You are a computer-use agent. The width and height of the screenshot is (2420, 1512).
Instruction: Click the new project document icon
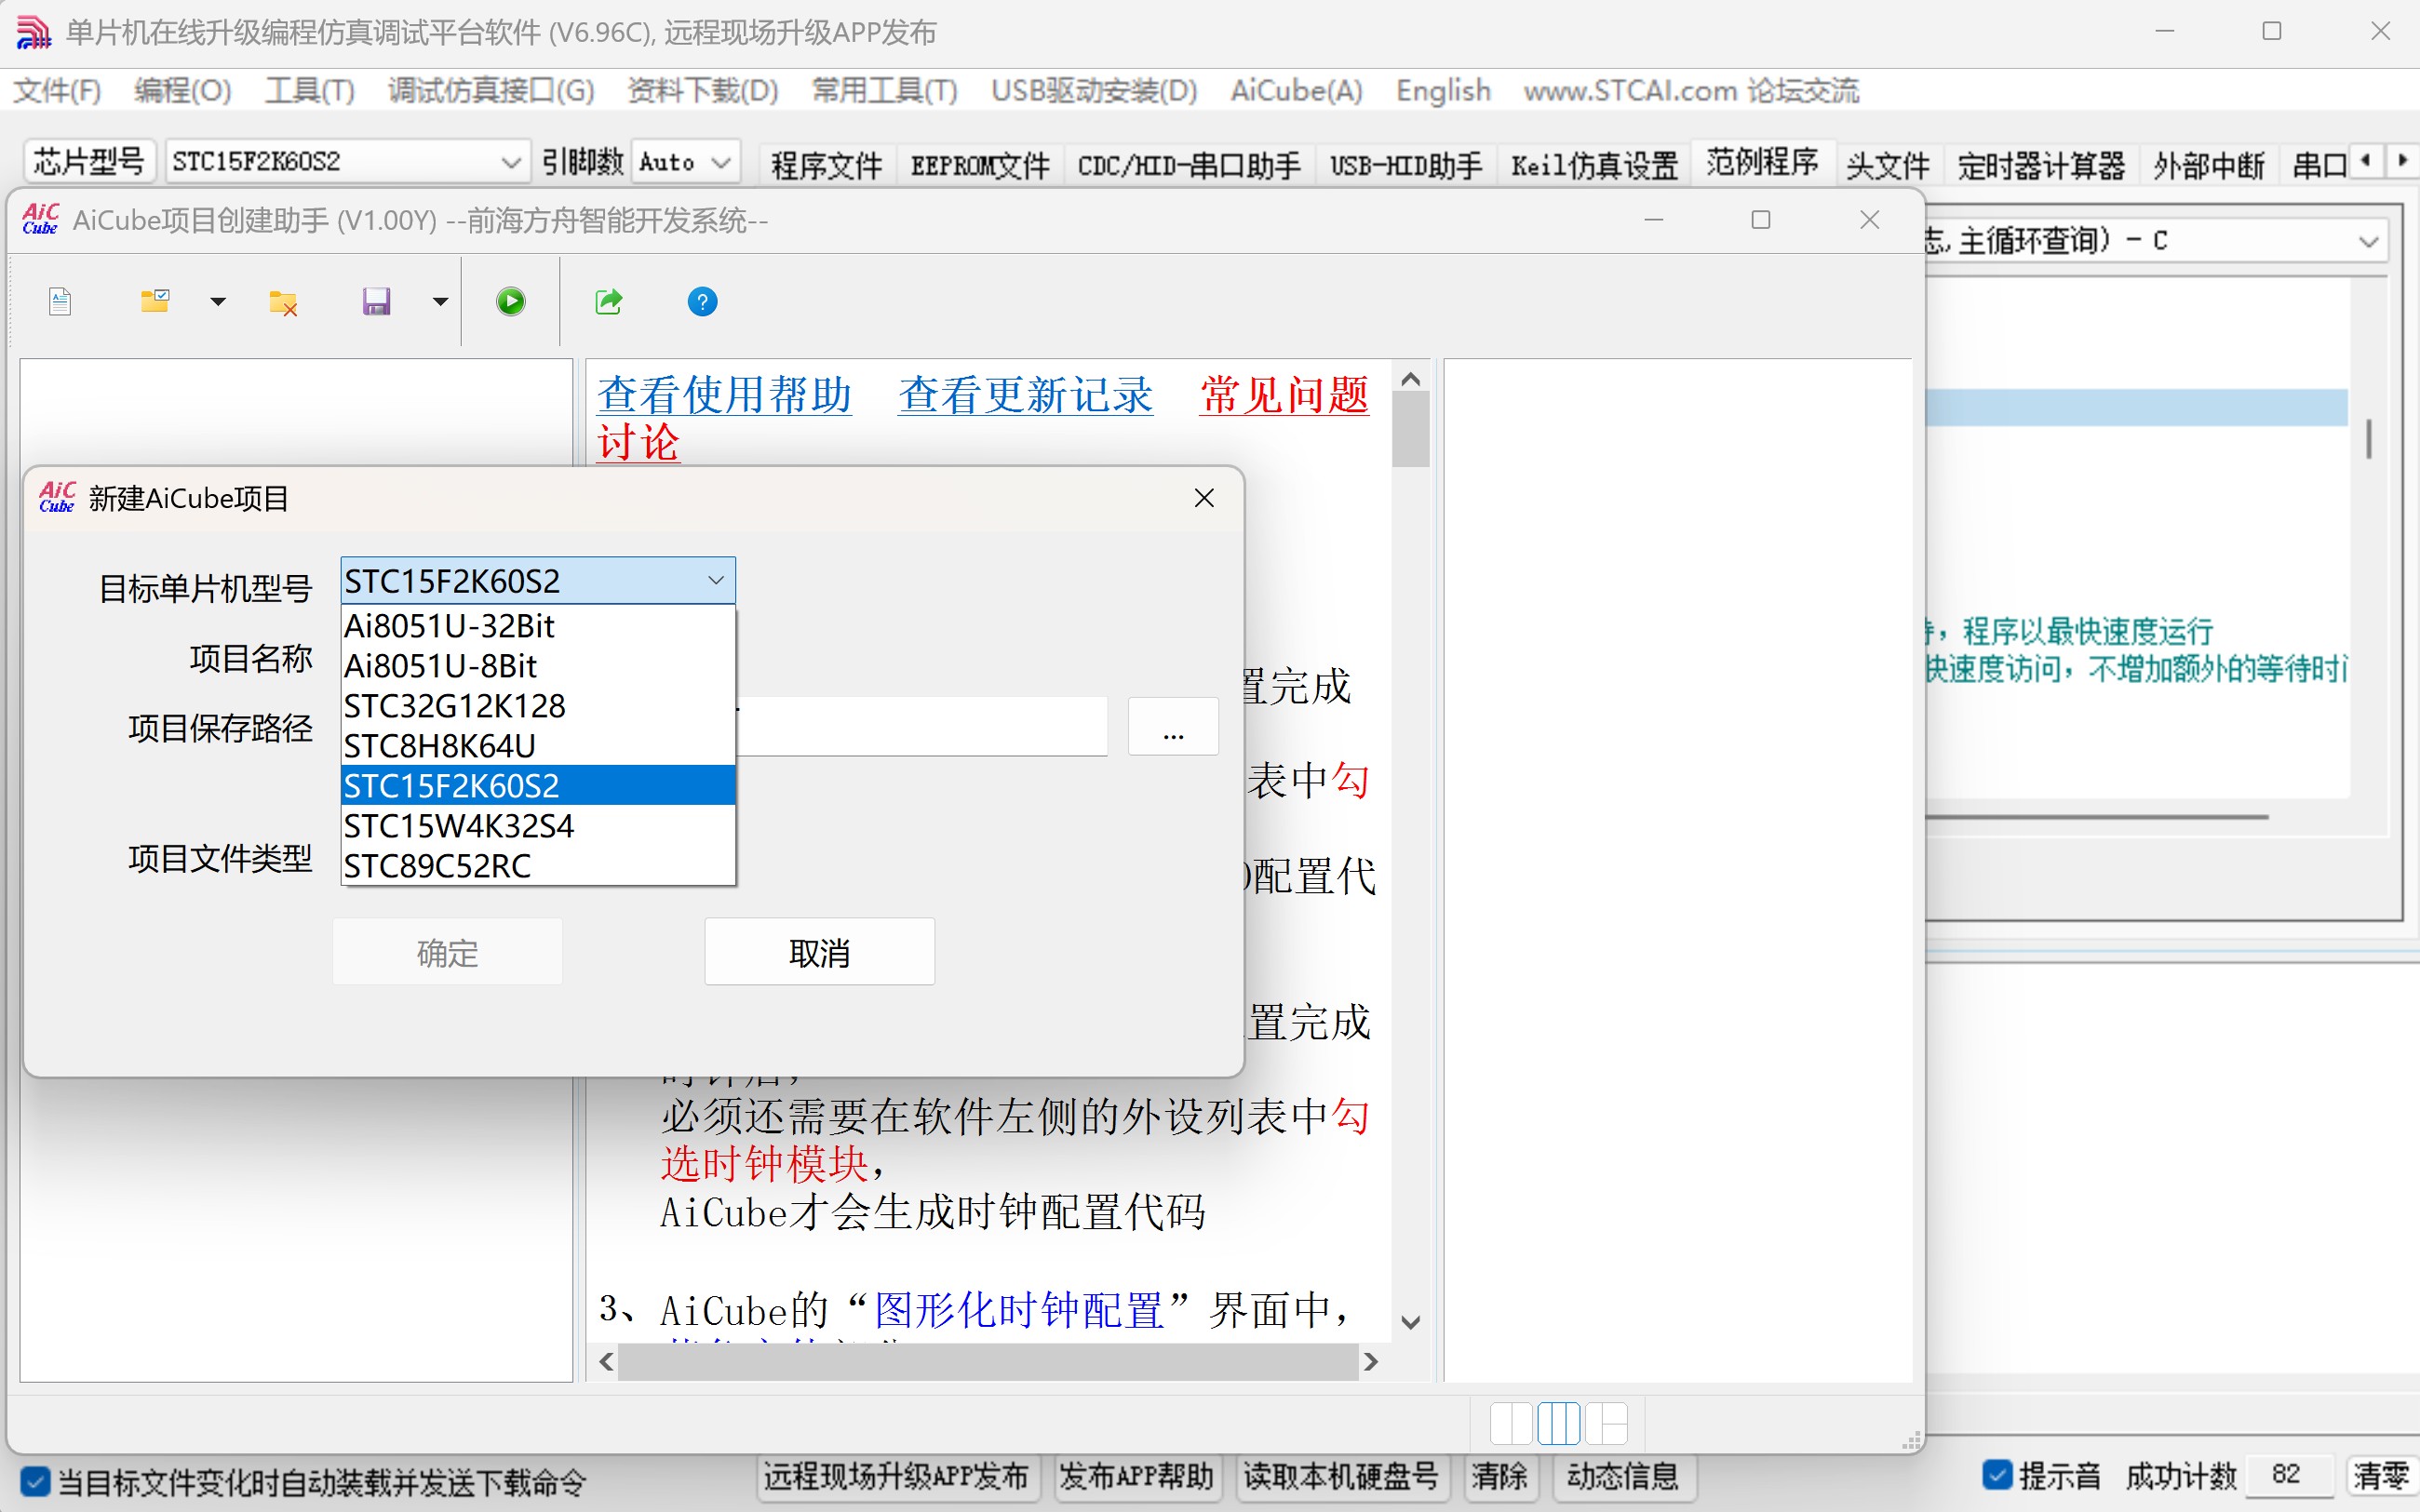pos(60,301)
